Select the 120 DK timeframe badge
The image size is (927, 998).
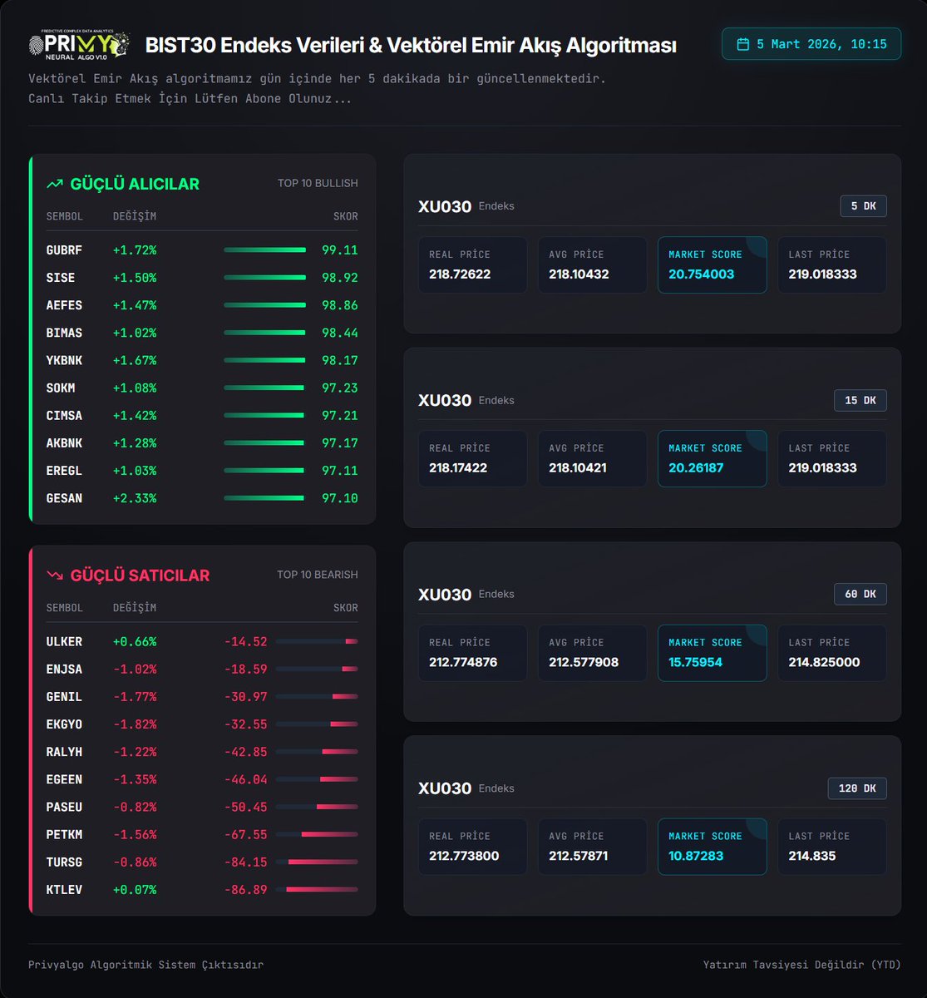(x=857, y=788)
